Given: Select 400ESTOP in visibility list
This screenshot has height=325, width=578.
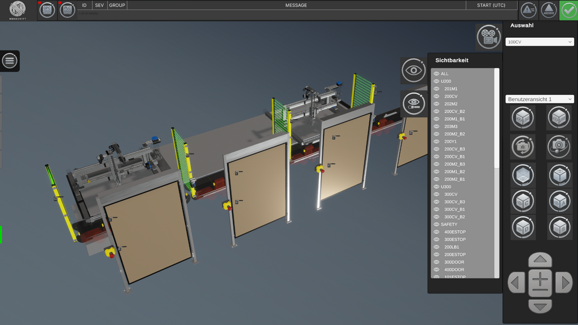Looking at the screenshot, I should point(455,232).
